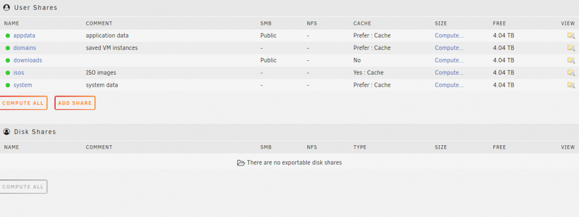Click the Disk Shares header icon
579x217 pixels.
click(x=6, y=132)
